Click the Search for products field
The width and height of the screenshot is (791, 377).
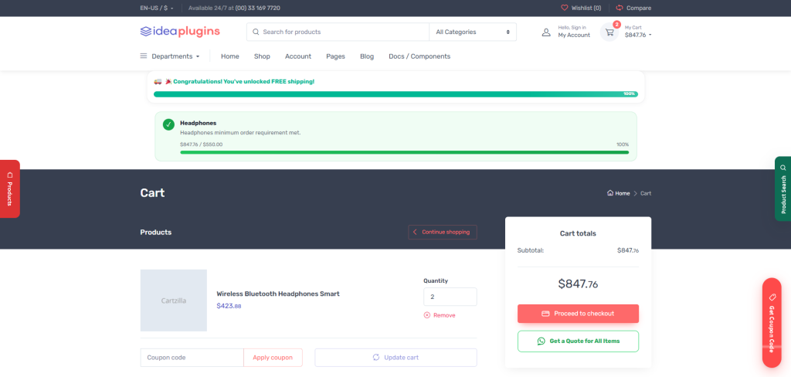coord(338,32)
